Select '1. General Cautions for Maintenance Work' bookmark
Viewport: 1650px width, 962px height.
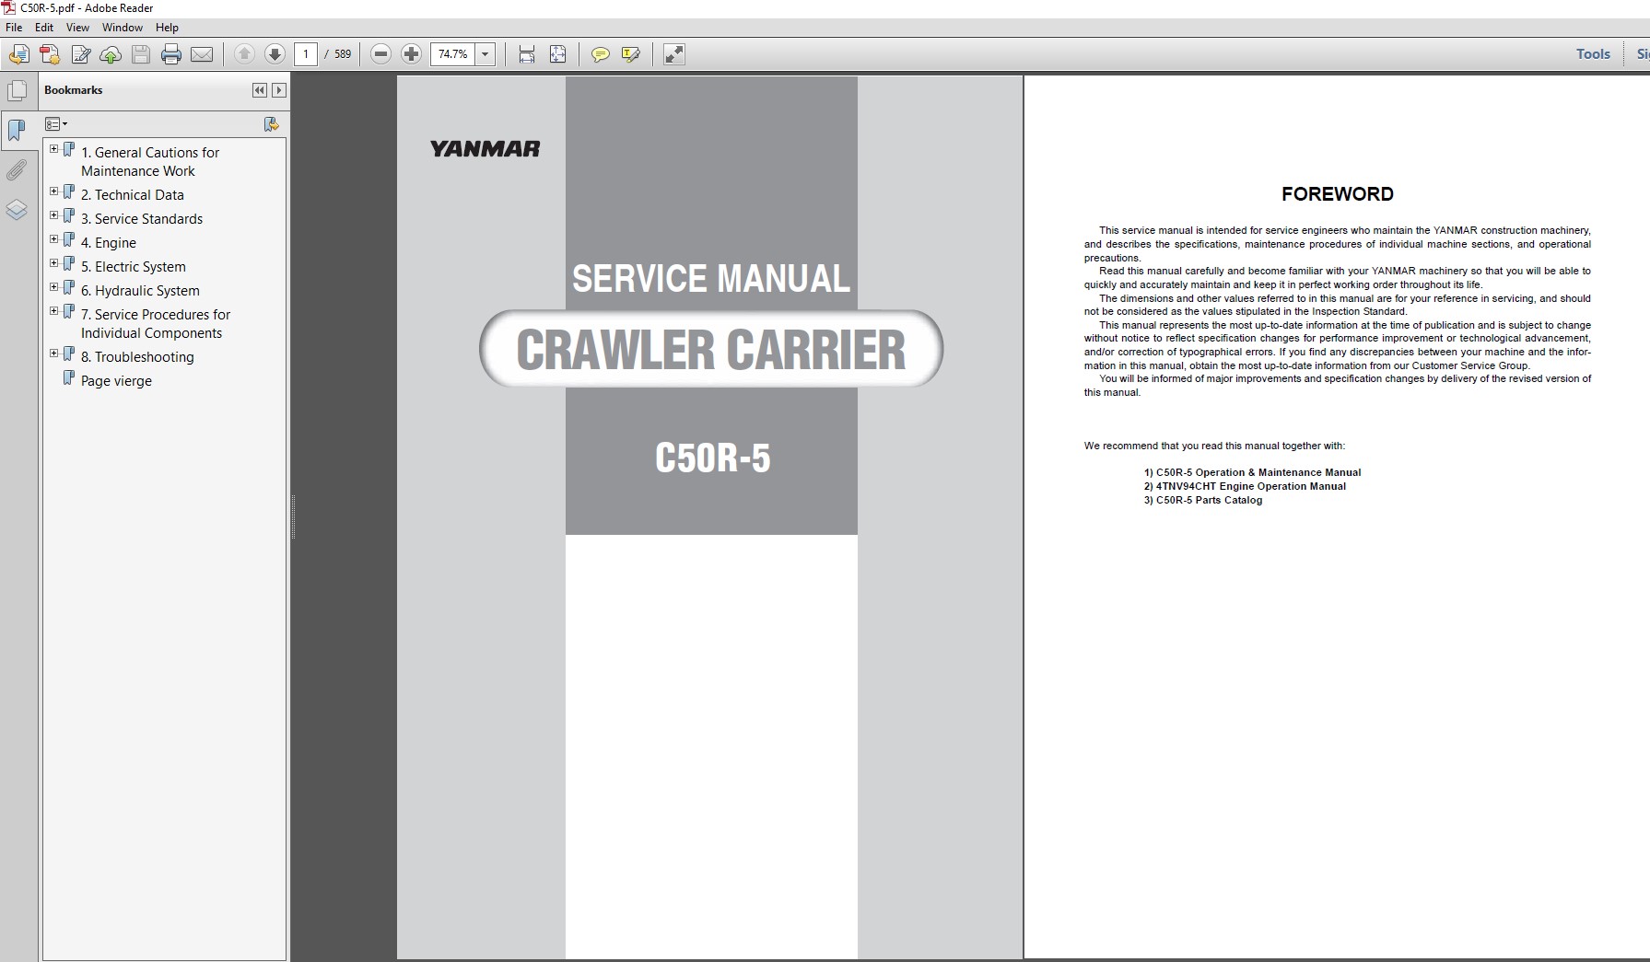tap(150, 162)
